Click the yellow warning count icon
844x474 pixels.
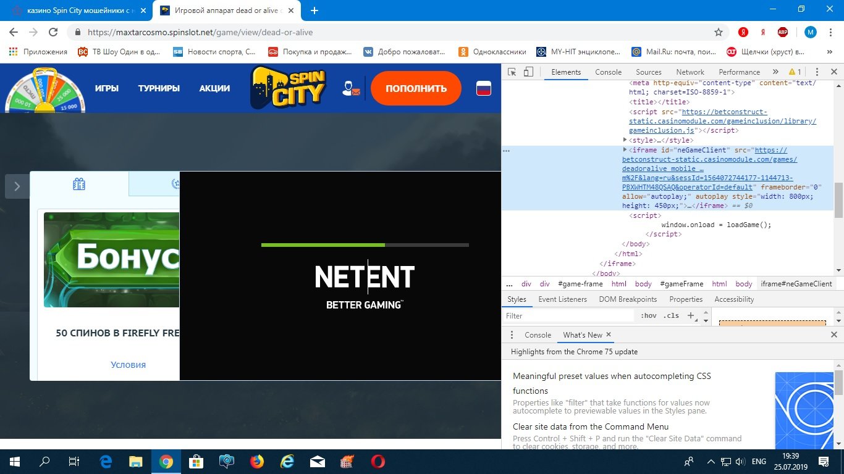click(x=795, y=72)
